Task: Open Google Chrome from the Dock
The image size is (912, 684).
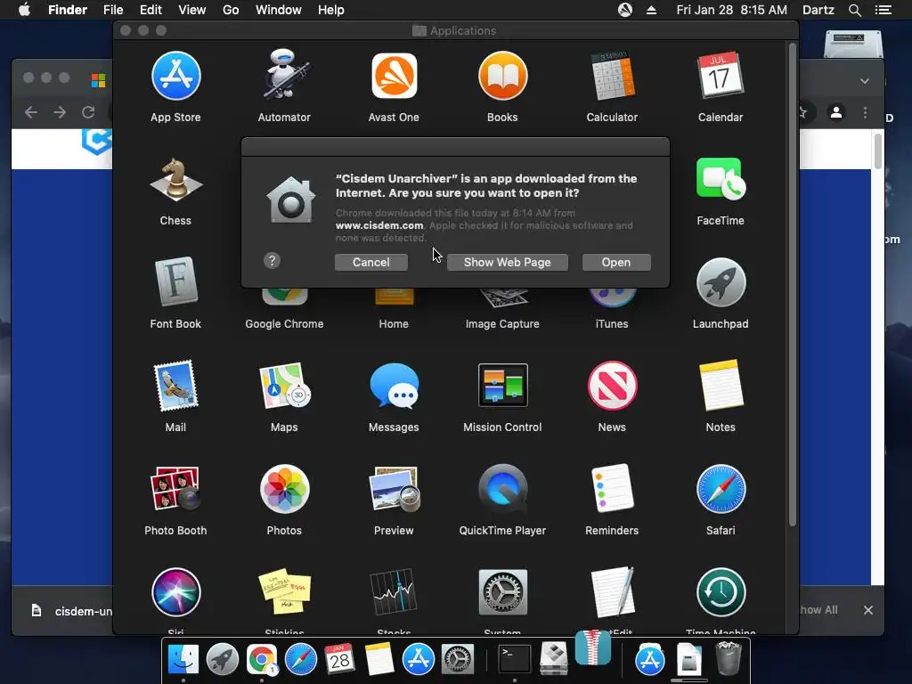Action: tap(261, 660)
